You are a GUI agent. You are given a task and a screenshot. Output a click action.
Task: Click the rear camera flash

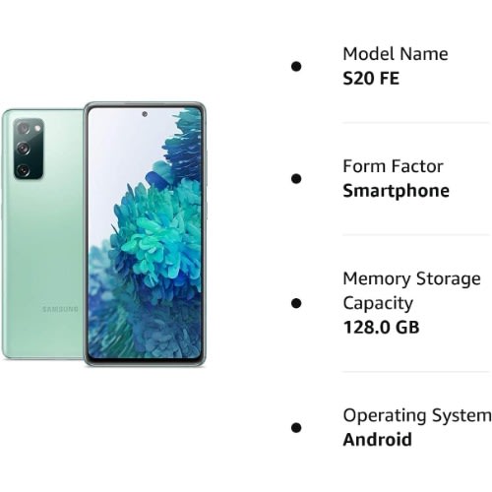pos(37,128)
